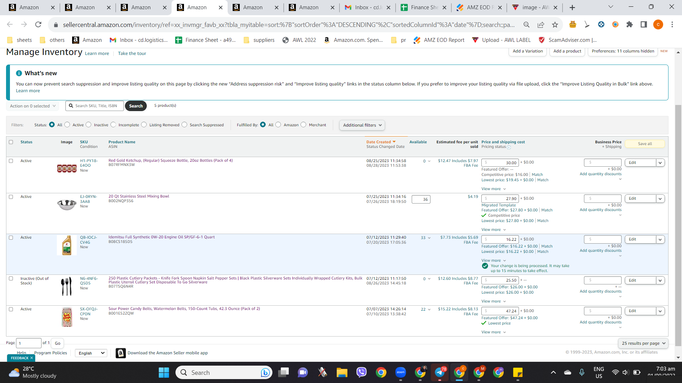Click the pricing status info icon
This screenshot has width=682, height=383.
coord(509,147)
